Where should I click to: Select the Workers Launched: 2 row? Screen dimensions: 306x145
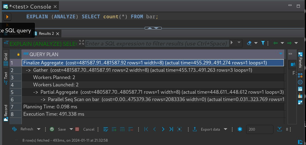(x=153, y=85)
